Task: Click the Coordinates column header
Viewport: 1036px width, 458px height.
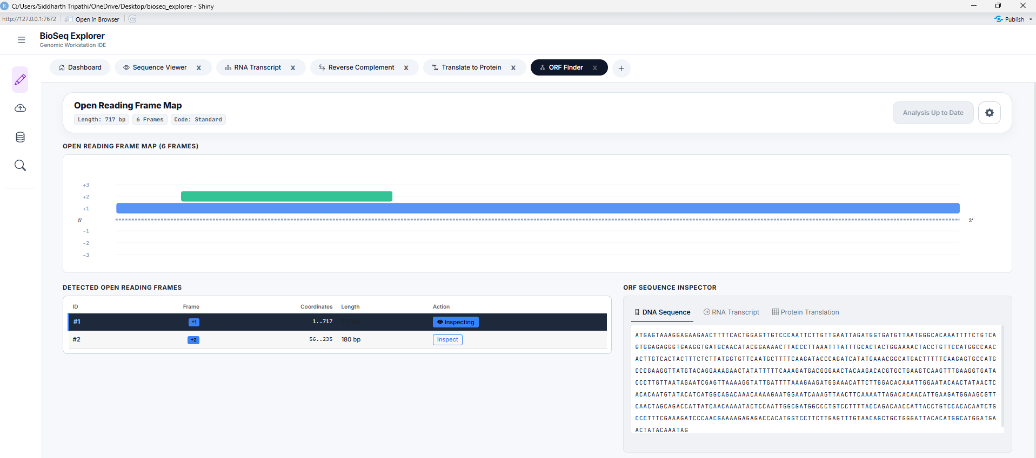Action: coord(316,307)
